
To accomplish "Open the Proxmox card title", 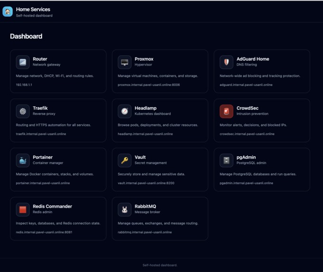I will coord(144,59).
